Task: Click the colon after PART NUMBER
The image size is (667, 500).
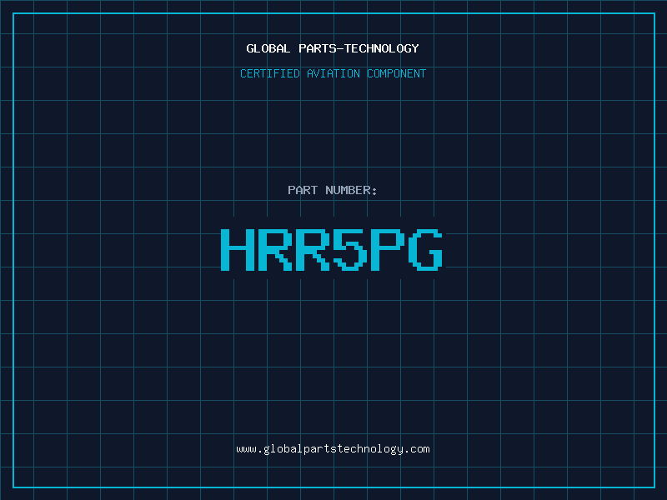Action: [x=374, y=190]
